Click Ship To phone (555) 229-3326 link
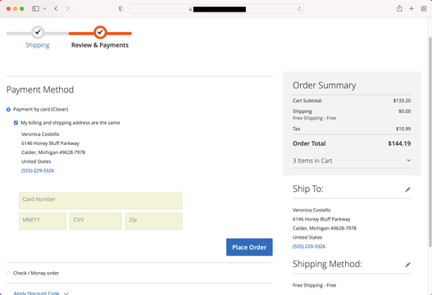The width and height of the screenshot is (432, 295). pyautogui.click(x=309, y=247)
